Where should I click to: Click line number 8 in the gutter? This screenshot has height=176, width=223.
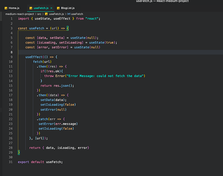click(11, 52)
